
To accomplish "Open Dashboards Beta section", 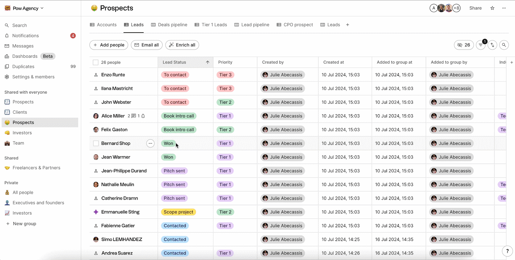I will click(30, 56).
